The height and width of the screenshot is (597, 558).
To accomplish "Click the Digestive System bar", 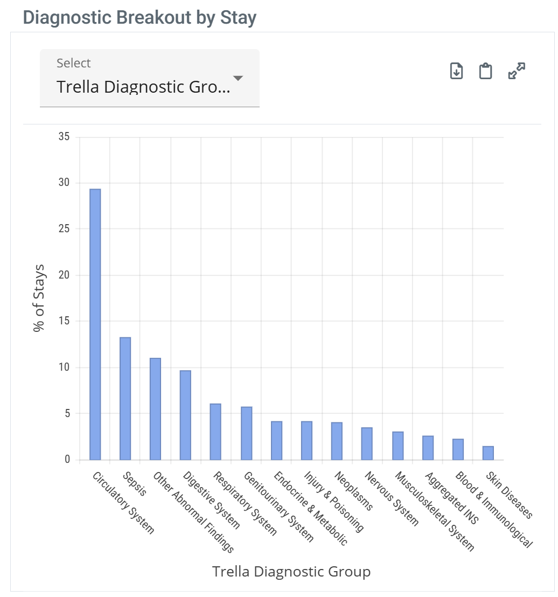I will (186, 415).
